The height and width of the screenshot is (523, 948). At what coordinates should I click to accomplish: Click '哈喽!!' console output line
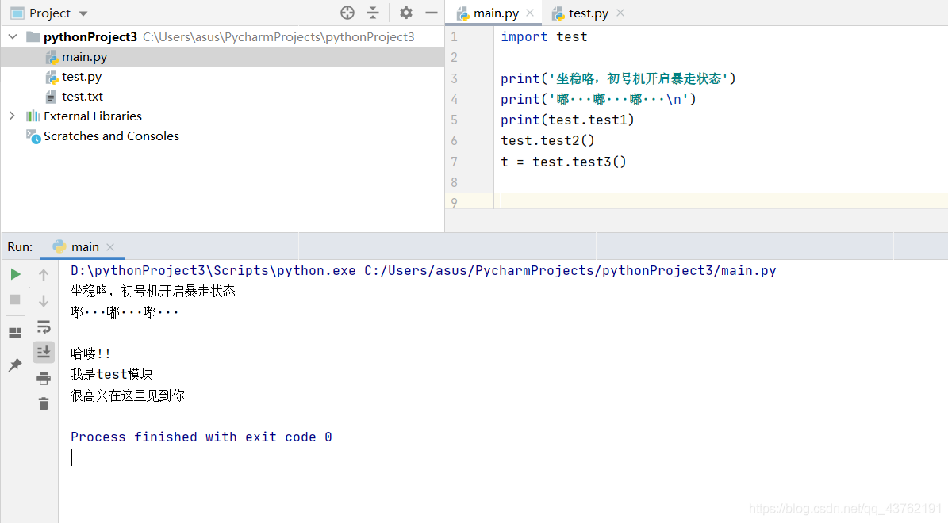click(x=90, y=353)
